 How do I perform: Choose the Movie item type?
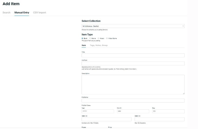[x=90, y=38]
